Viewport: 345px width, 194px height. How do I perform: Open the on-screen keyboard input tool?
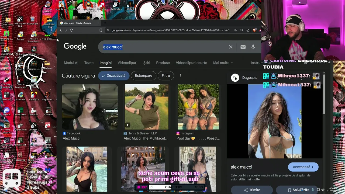click(x=243, y=47)
